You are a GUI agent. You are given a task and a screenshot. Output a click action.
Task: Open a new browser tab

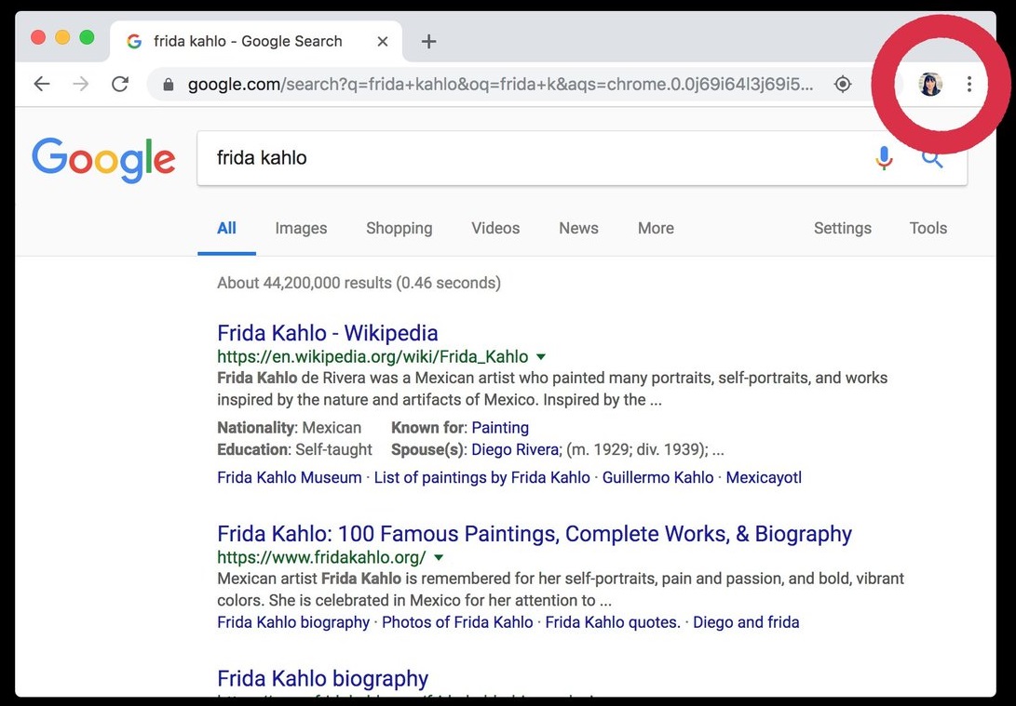point(428,42)
